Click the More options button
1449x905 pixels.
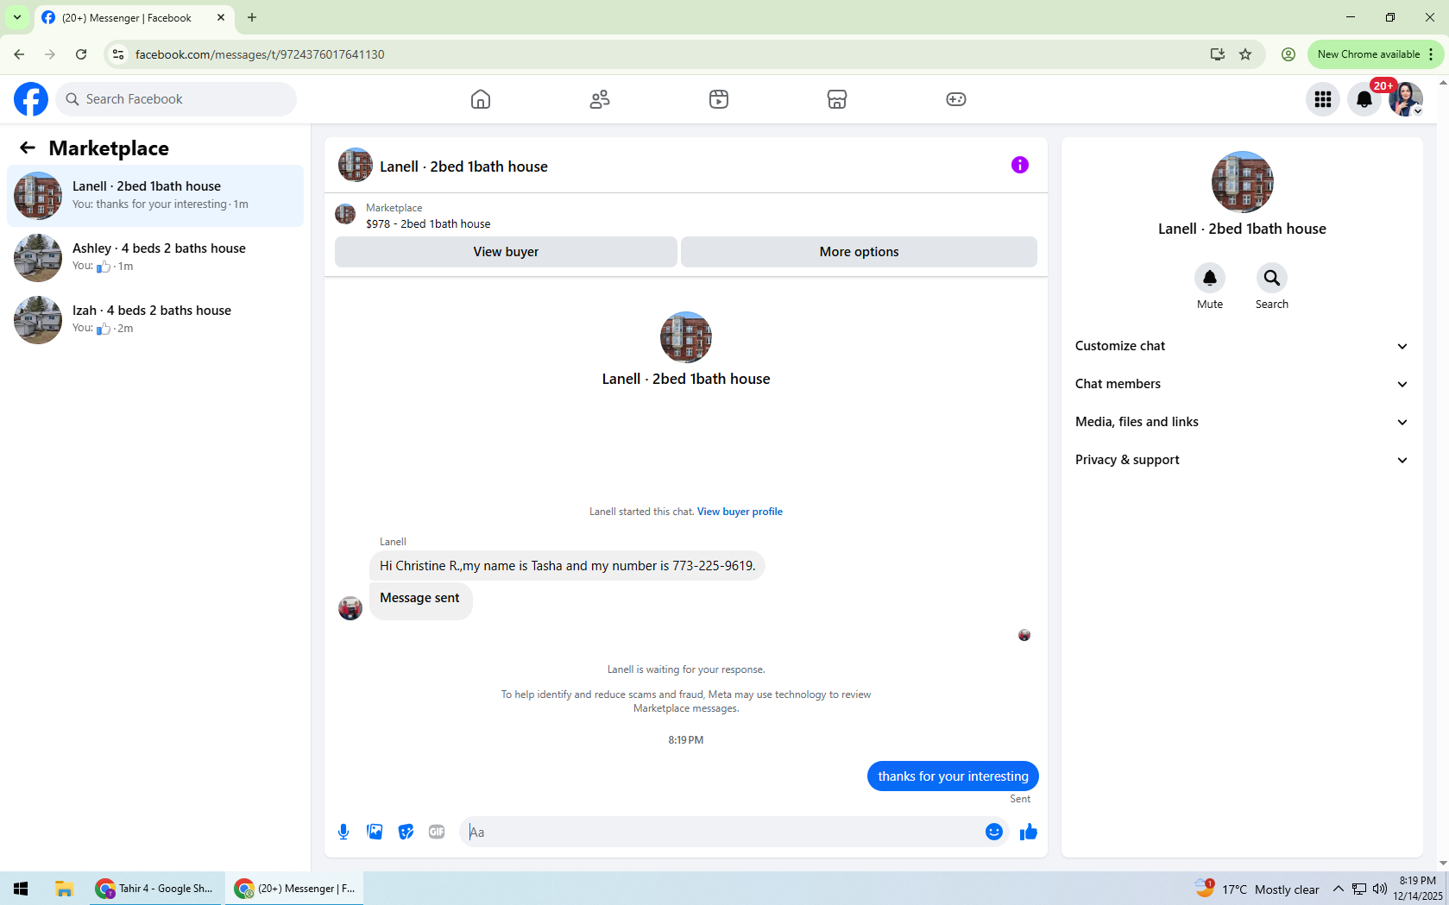click(x=859, y=252)
